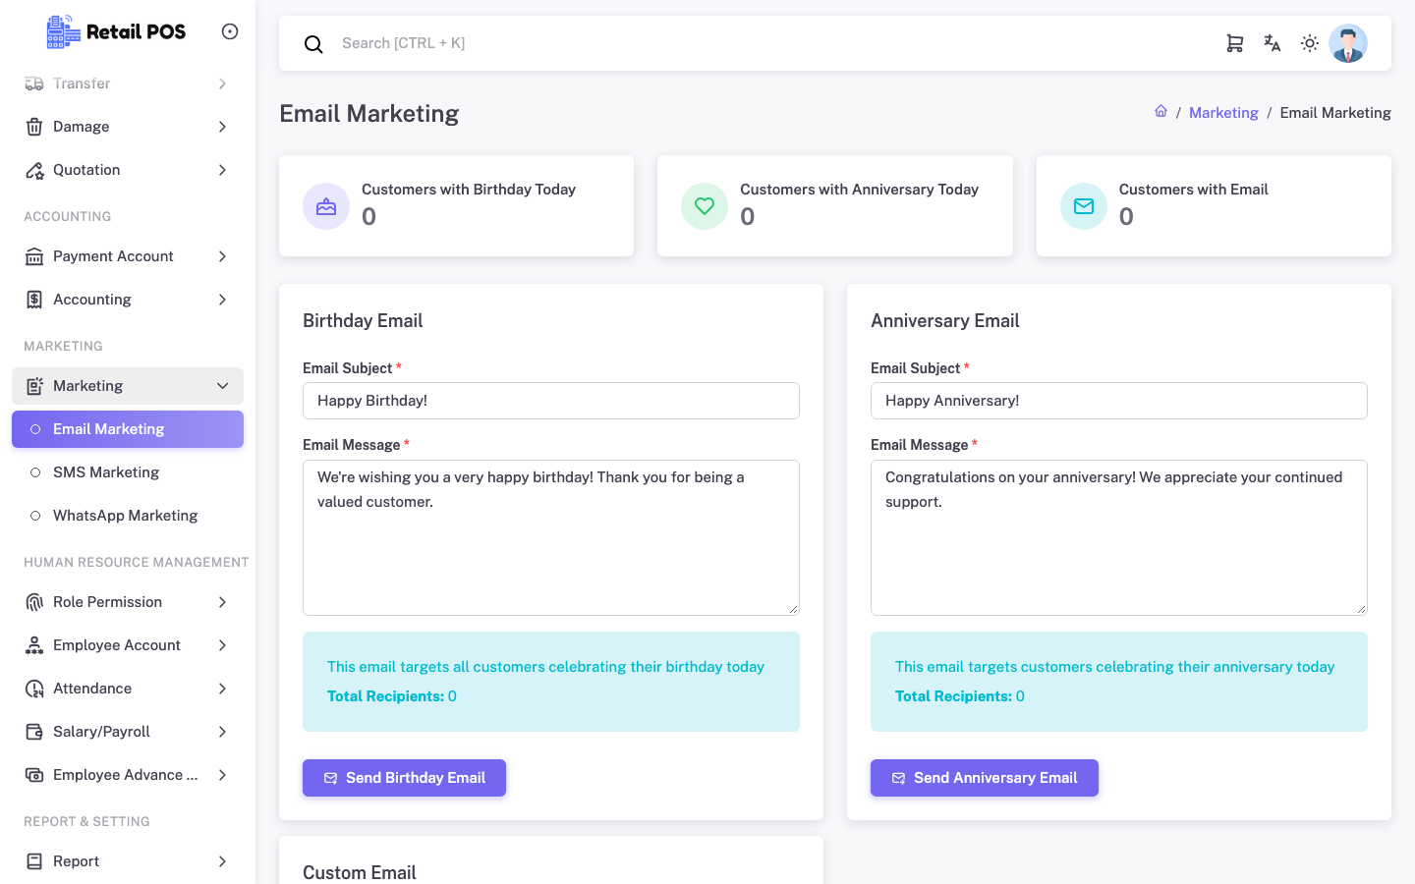Click the Anniversary Email Message textarea
The height and width of the screenshot is (884, 1415).
click(x=1119, y=537)
